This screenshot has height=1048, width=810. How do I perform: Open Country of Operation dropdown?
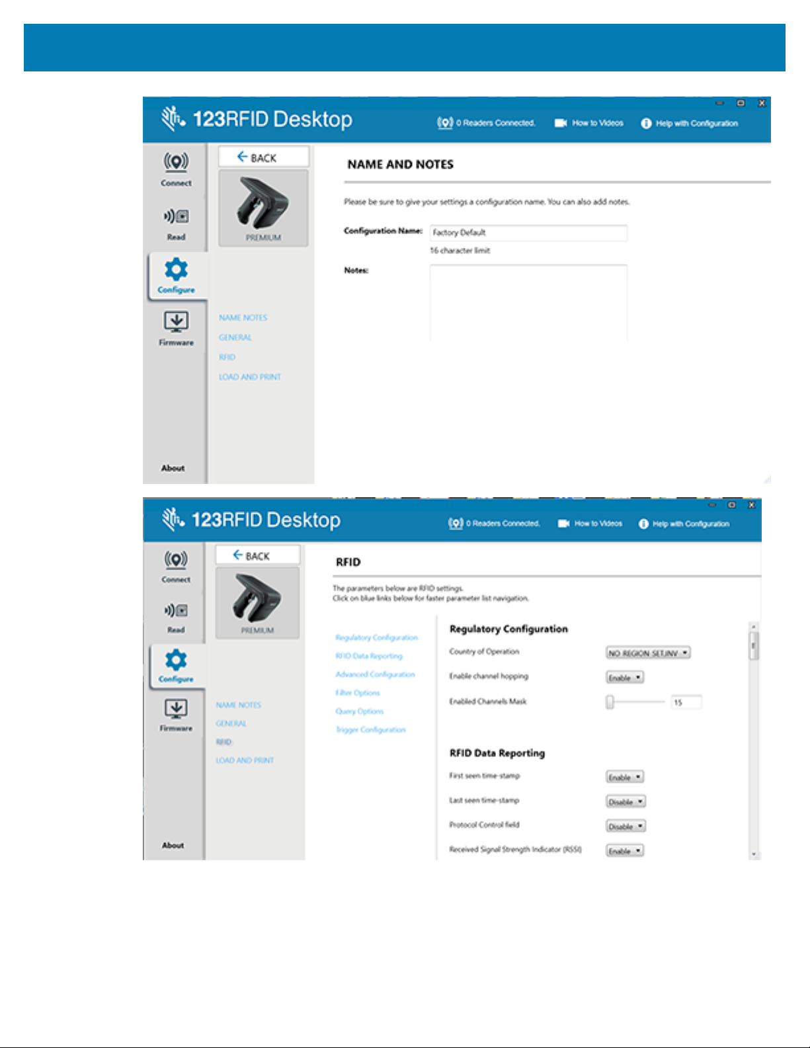point(649,653)
